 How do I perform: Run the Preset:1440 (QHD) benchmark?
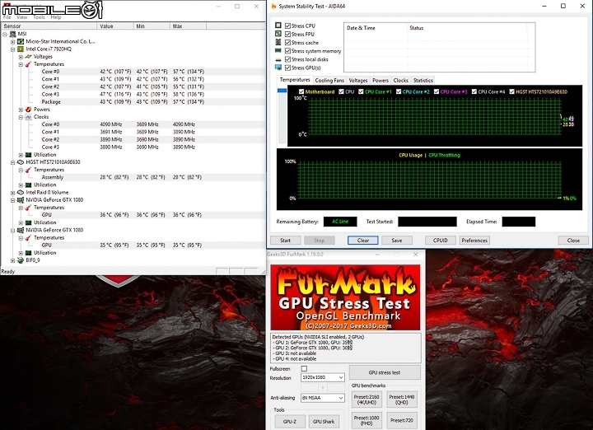(x=402, y=400)
